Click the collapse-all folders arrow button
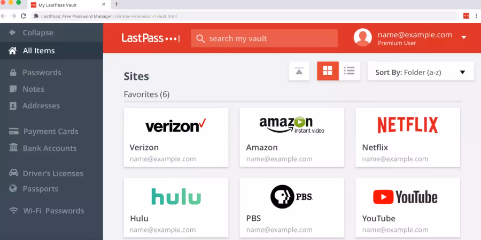The height and width of the screenshot is (240, 481). coord(299,71)
